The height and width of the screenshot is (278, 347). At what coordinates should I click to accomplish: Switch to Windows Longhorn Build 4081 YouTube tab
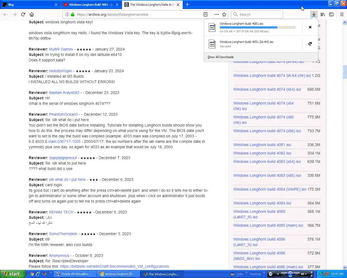91,5
